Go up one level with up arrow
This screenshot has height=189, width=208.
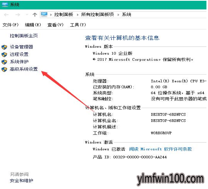click(35, 15)
